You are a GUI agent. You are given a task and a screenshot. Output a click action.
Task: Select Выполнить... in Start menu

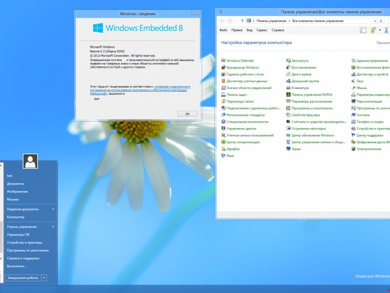tap(17, 266)
